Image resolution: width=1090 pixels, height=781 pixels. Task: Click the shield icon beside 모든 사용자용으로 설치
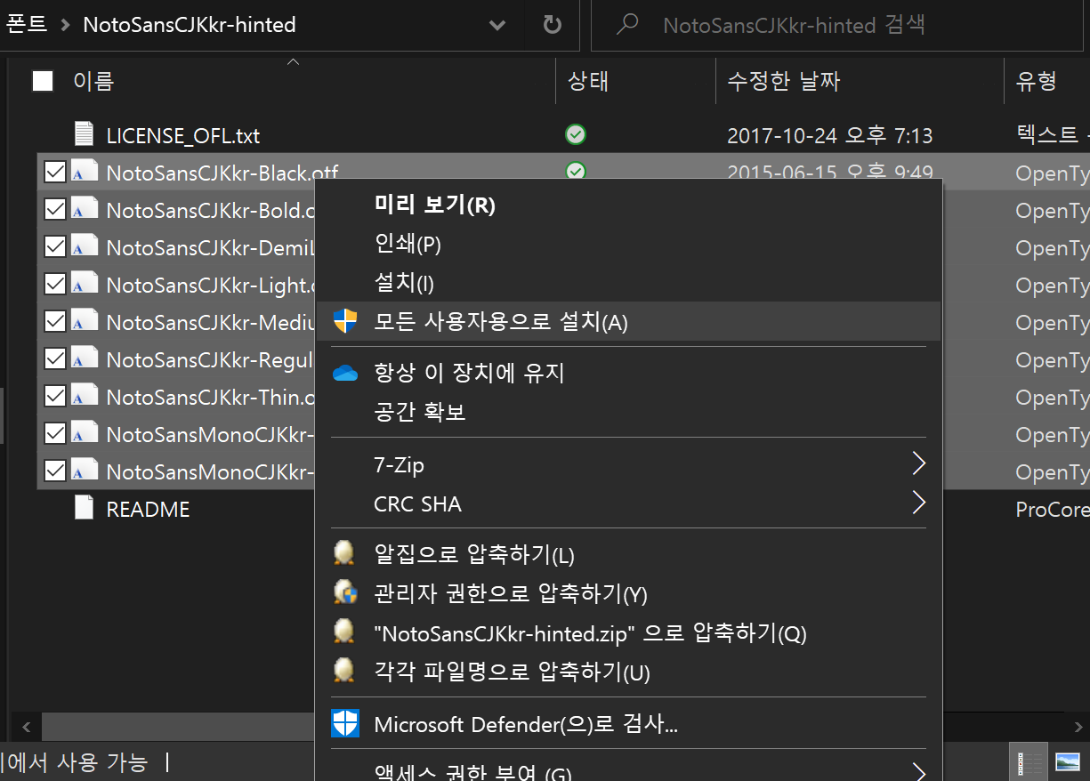[345, 321]
